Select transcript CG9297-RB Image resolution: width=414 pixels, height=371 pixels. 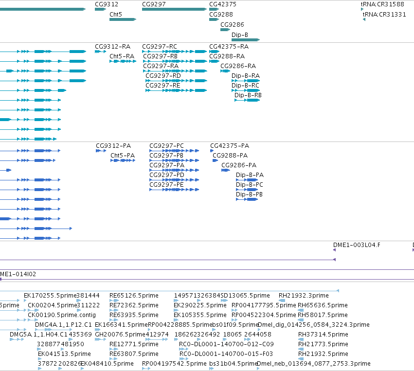click(x=160, y=56)
